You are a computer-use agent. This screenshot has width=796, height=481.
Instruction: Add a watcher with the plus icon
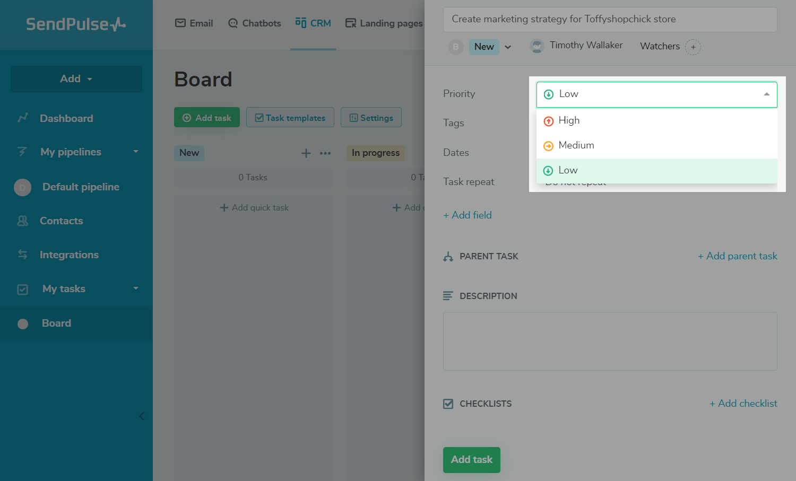[x=693, y=47]
